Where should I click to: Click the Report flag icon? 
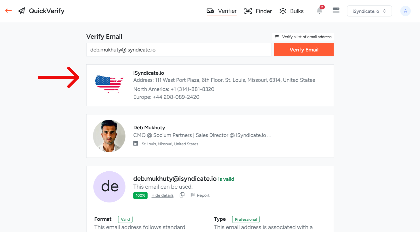pos(193,195)
